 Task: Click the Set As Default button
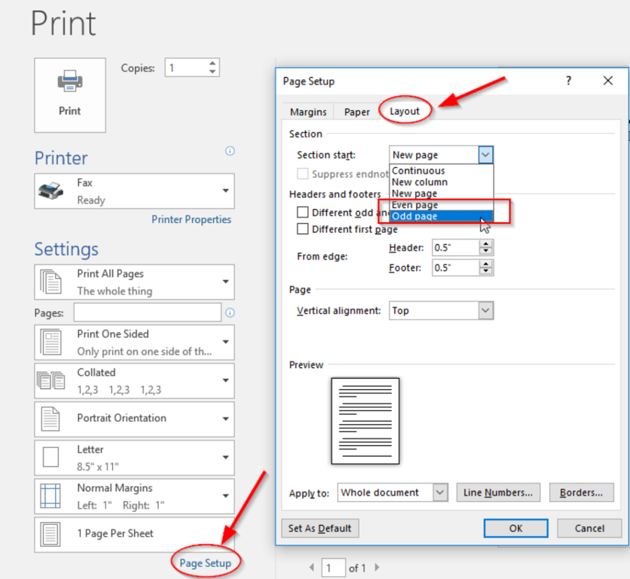click(320, 528)
